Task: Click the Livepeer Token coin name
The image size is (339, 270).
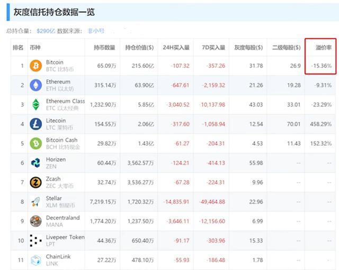Action: coord(65,237)
